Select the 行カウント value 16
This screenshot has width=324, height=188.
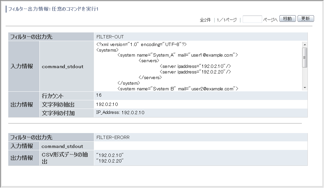pos(99,95)
